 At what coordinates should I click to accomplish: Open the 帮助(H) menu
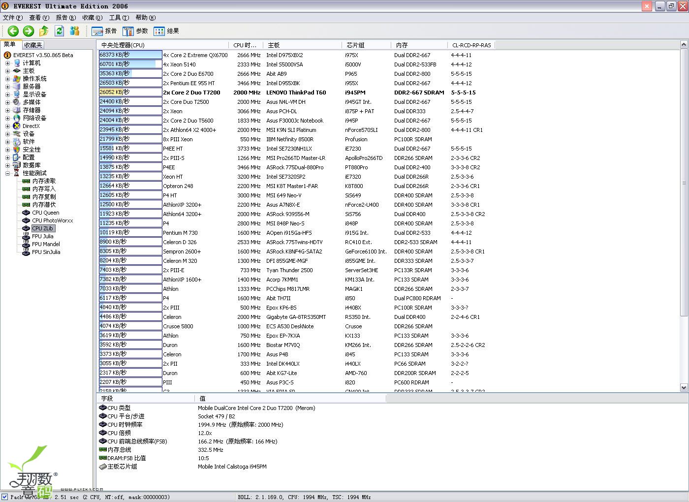(x=146, y=18)
